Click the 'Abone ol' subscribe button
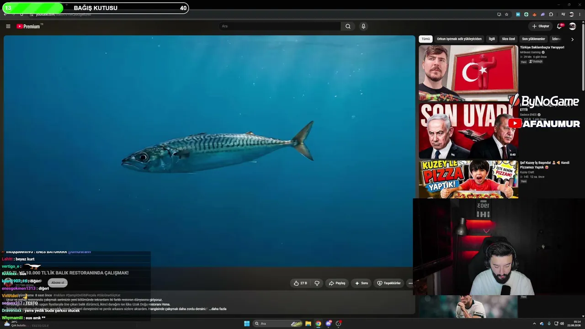Screen dimensions: 585x329 [58, 283]
